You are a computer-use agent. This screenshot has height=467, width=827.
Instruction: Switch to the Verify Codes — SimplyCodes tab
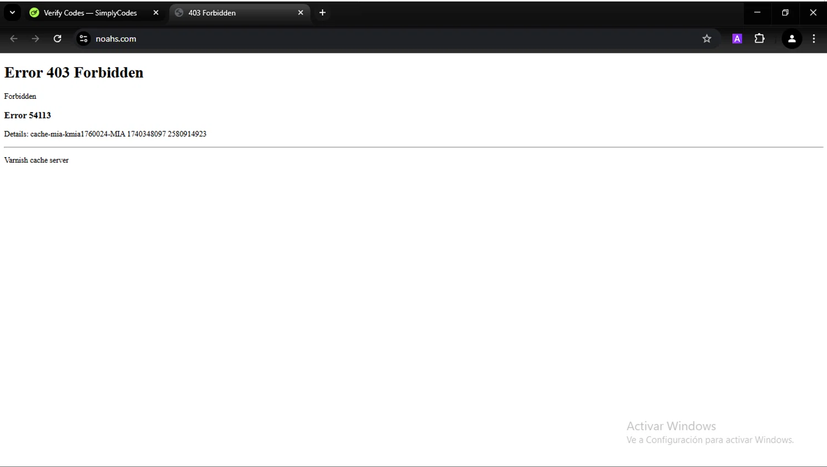tap(94, 13)
